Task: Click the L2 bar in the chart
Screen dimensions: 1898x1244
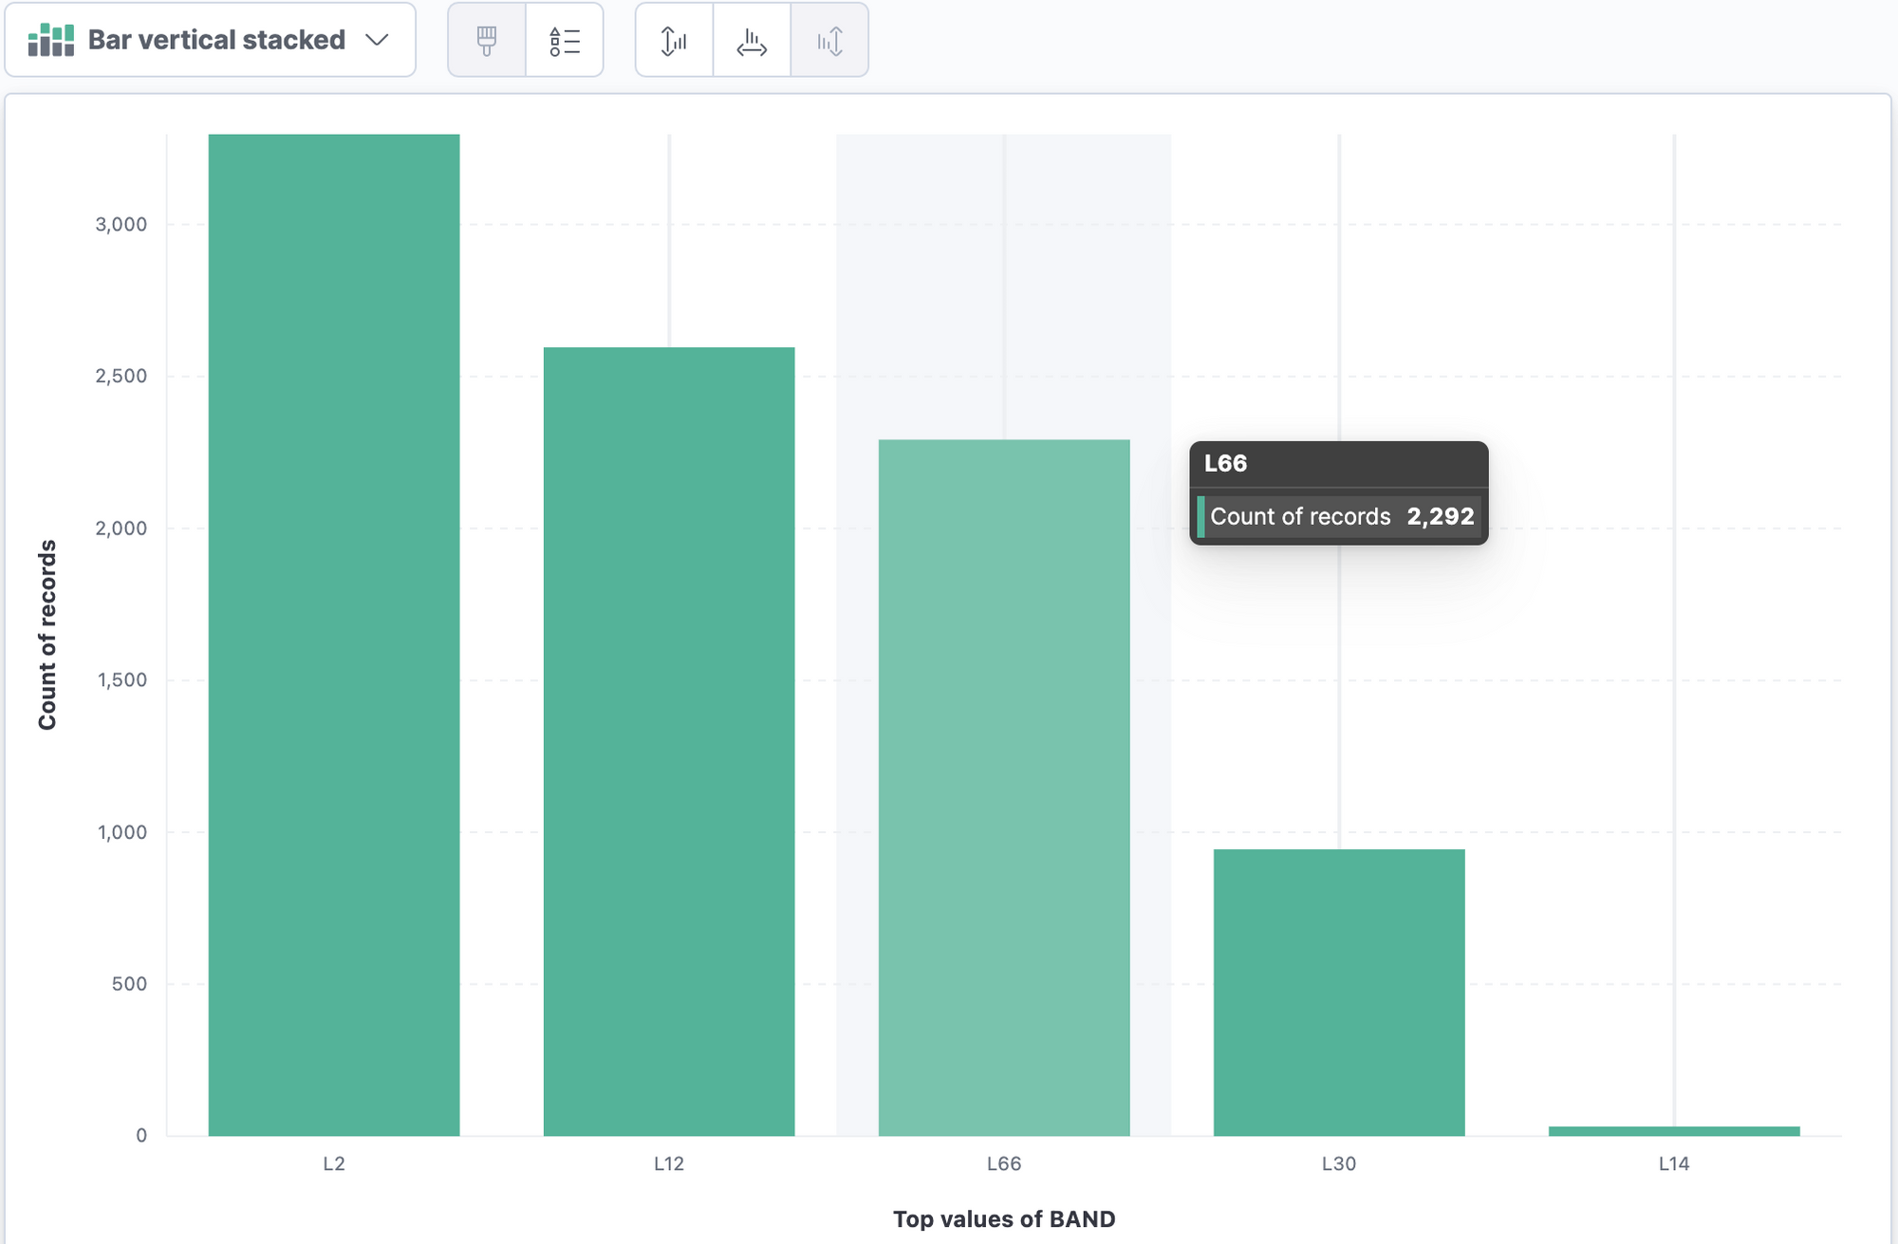Action: [x=334, y=634]
